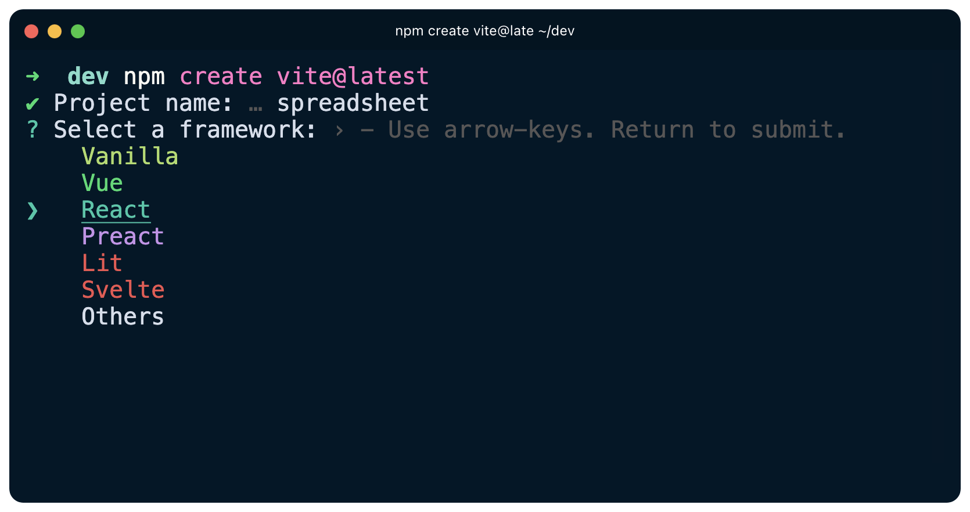The width and height of the screenshot is (970, 512).
Task: Click the green checkmark beside Project name
Action: pyautogui.click(x=33, y=104)
